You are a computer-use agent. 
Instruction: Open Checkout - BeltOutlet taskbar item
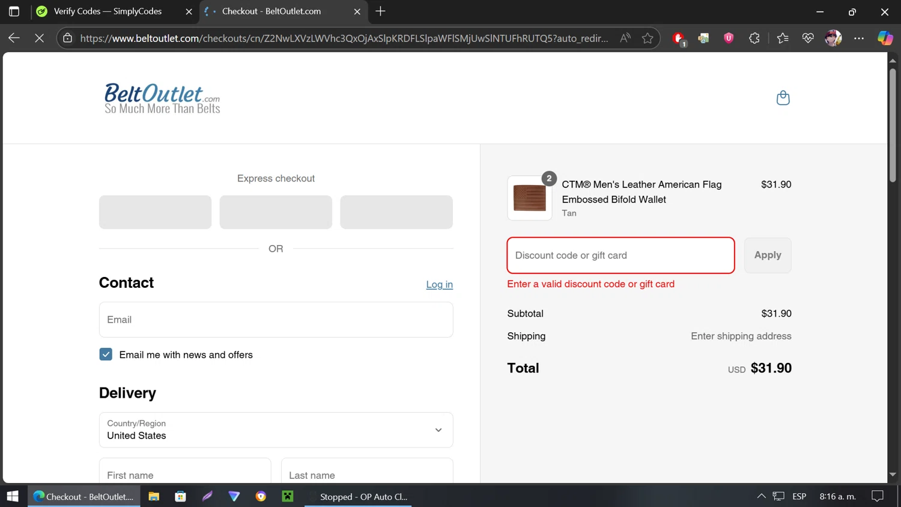coord(84,496)
